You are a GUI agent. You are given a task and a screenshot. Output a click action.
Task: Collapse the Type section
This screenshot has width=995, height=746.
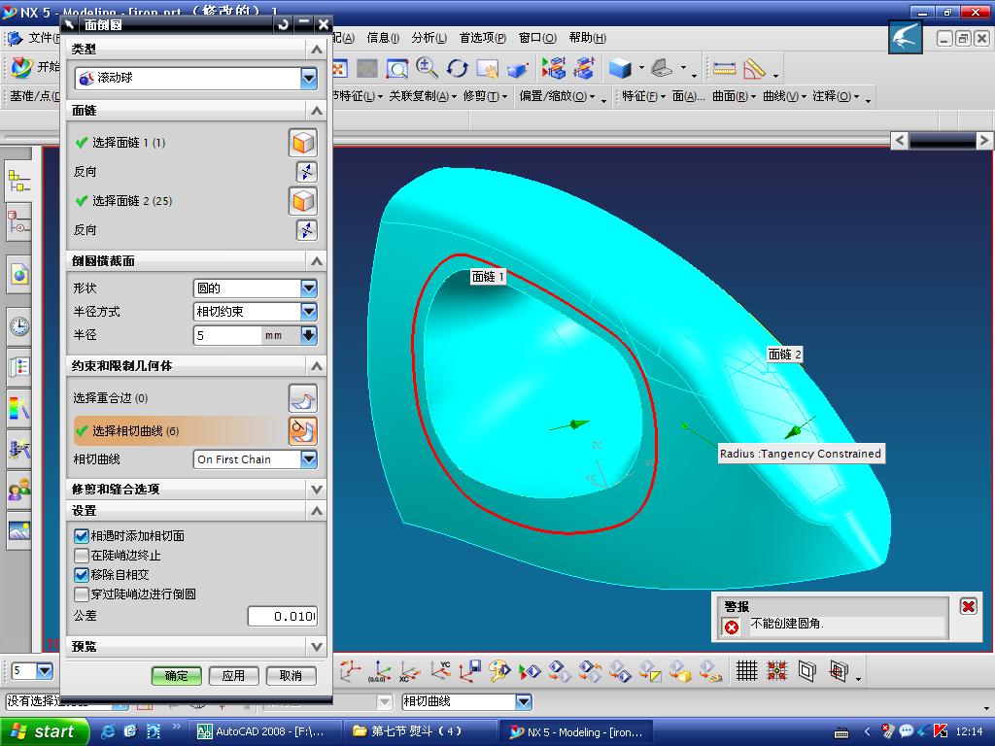[x=317, y=49]
